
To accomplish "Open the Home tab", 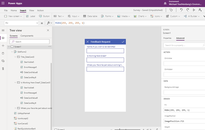I will [14, 10].
